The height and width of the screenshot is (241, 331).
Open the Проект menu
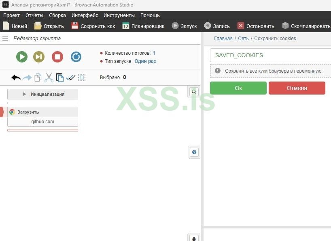[x=11, y=15]
